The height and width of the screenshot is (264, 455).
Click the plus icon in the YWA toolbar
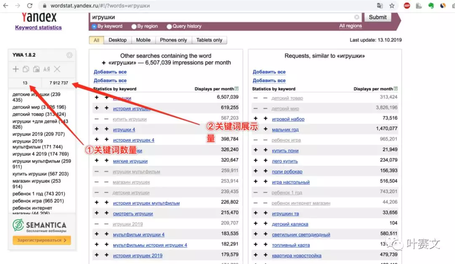click(16, 69)
